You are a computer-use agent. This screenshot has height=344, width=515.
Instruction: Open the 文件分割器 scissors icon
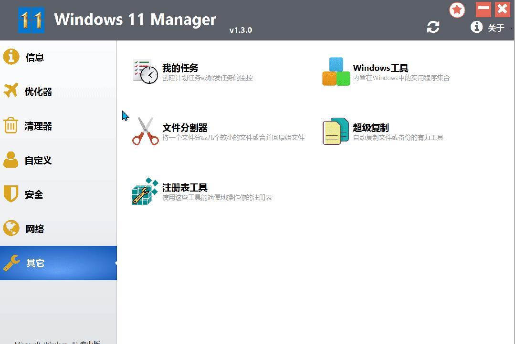(146, 131)
